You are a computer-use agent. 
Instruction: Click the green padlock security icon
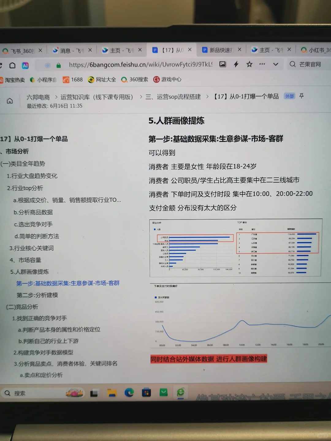pos(59,65)
